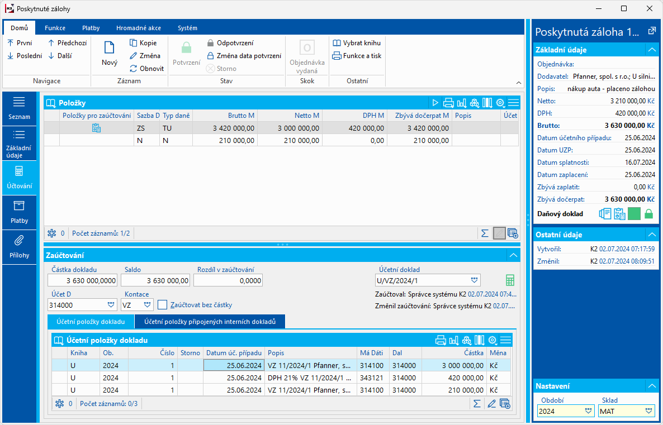Image resolution: width=663 pixels, height=425 pixels.
Task: Click the Nový new record icon
Action: [x=110, y=49]
